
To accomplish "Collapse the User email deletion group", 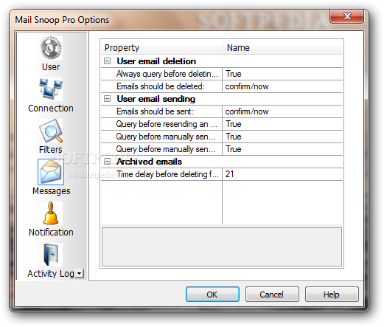I will (x=107, y=61).
